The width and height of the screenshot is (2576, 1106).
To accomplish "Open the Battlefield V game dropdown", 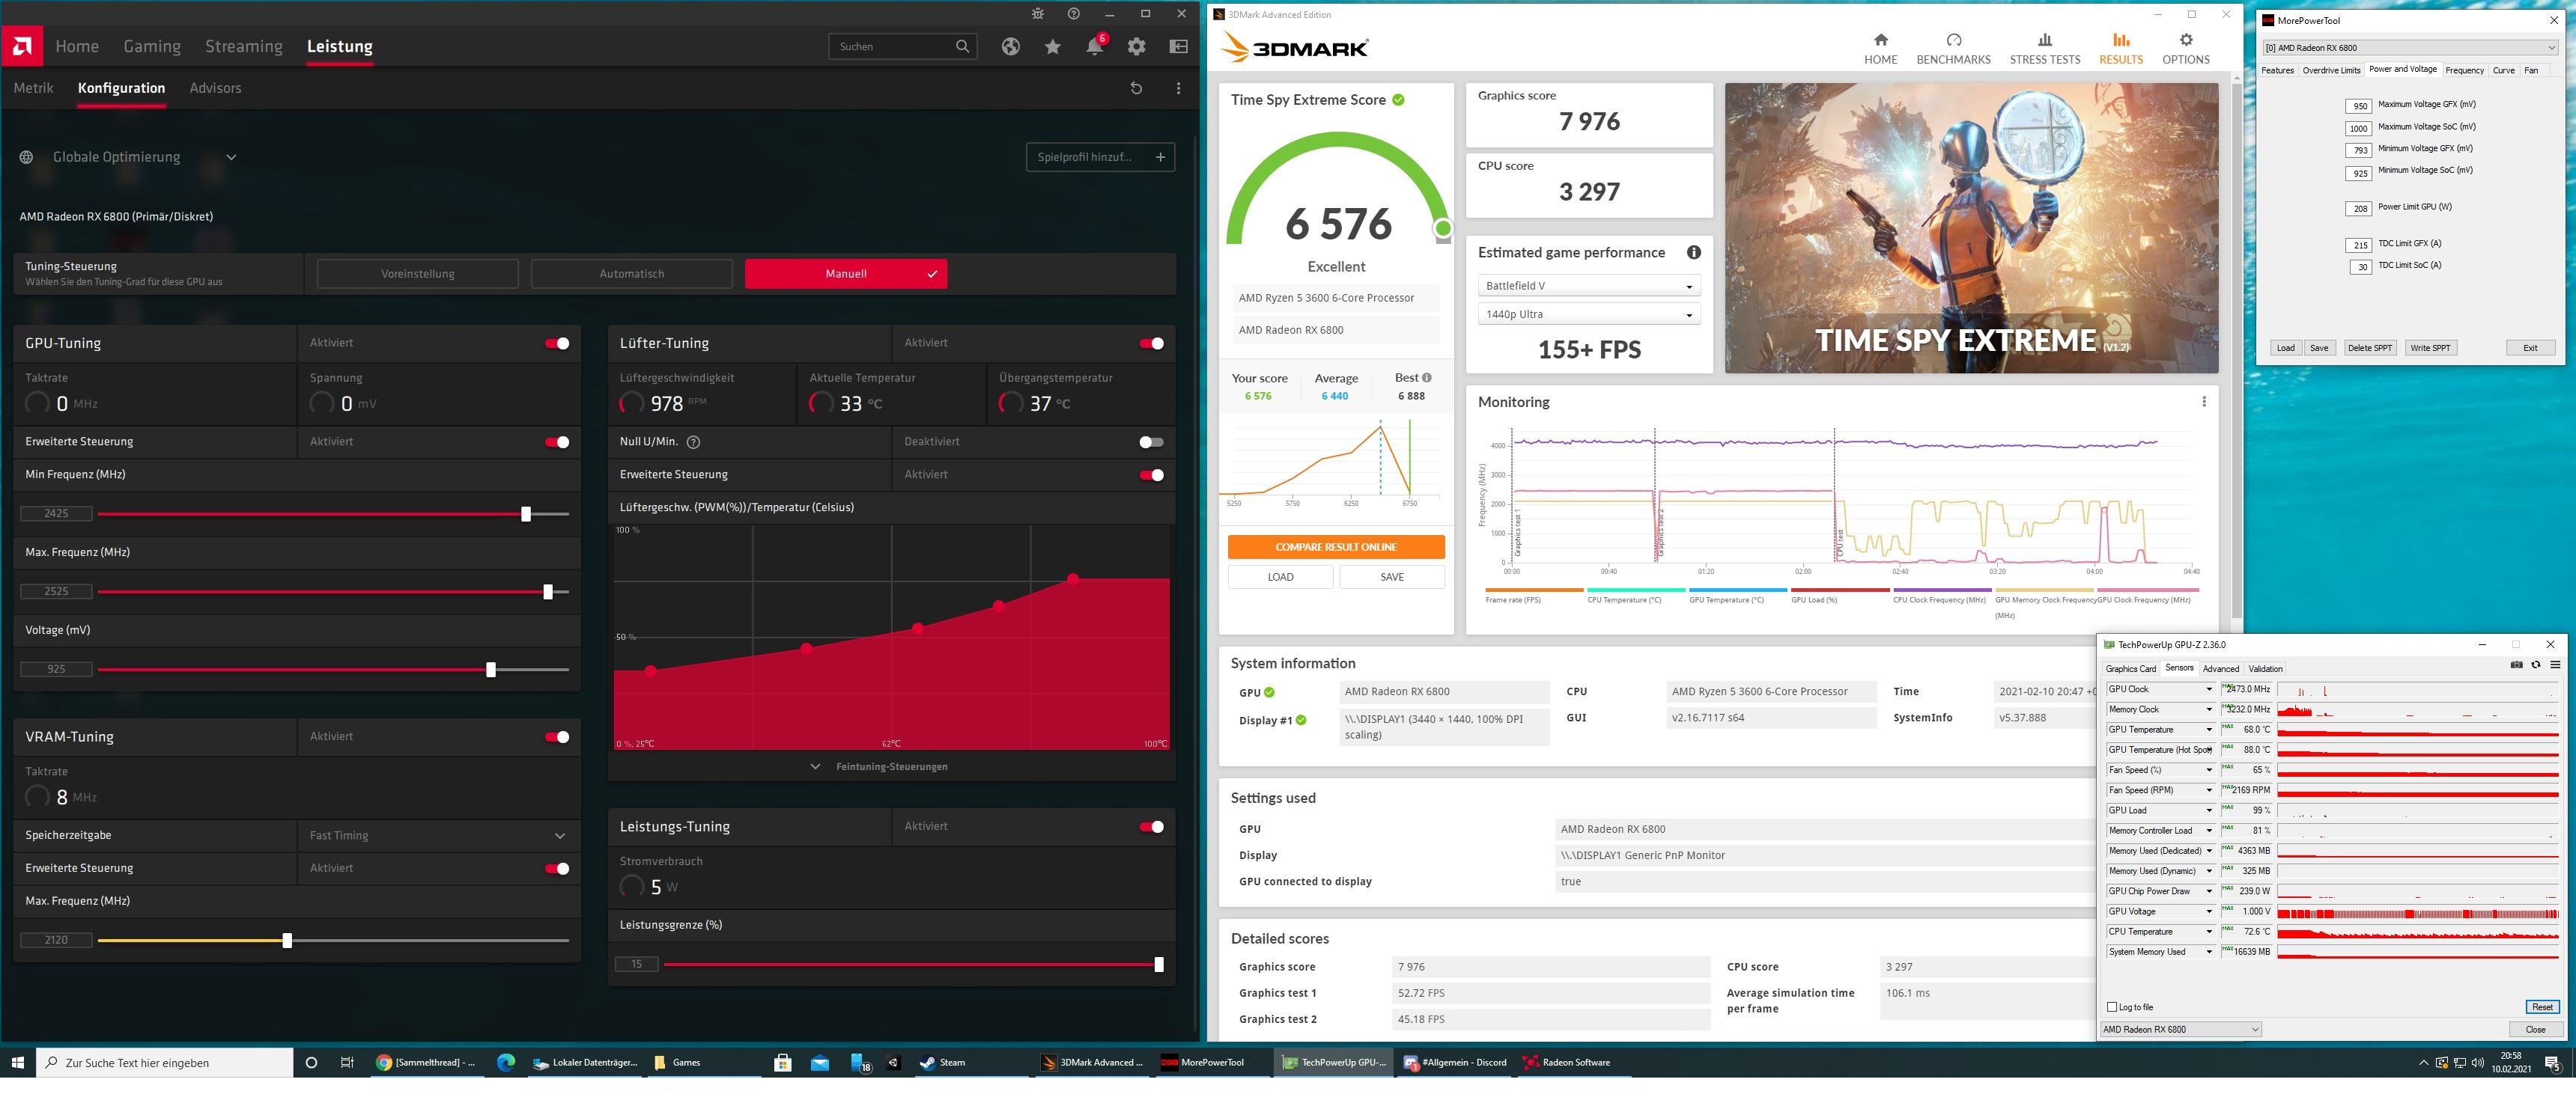I will pyautogui.click(x=1589, y=286).
